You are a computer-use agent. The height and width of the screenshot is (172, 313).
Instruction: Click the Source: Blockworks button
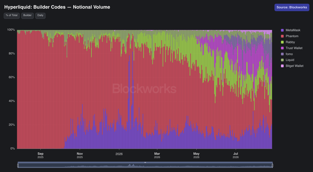(x=292, y=7)
